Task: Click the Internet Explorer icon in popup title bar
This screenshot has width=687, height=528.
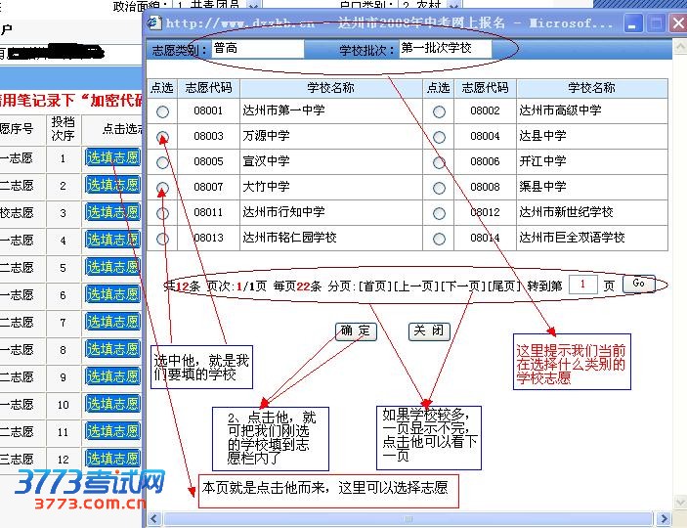Action: pos(154,22)
